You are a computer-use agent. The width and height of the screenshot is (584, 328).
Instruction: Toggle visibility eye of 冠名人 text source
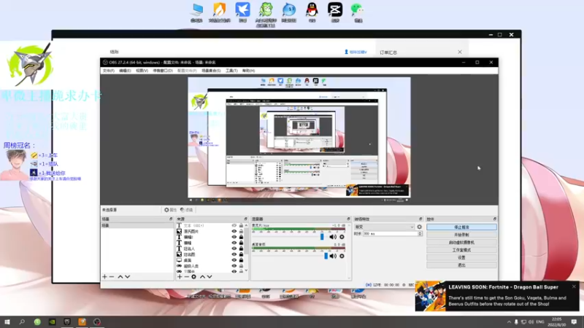pos(234,249)
